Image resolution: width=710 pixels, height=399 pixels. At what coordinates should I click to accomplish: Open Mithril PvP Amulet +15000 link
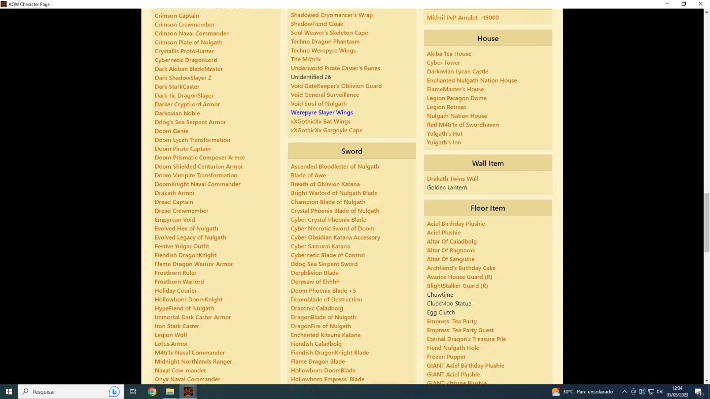tap(463, 17)
